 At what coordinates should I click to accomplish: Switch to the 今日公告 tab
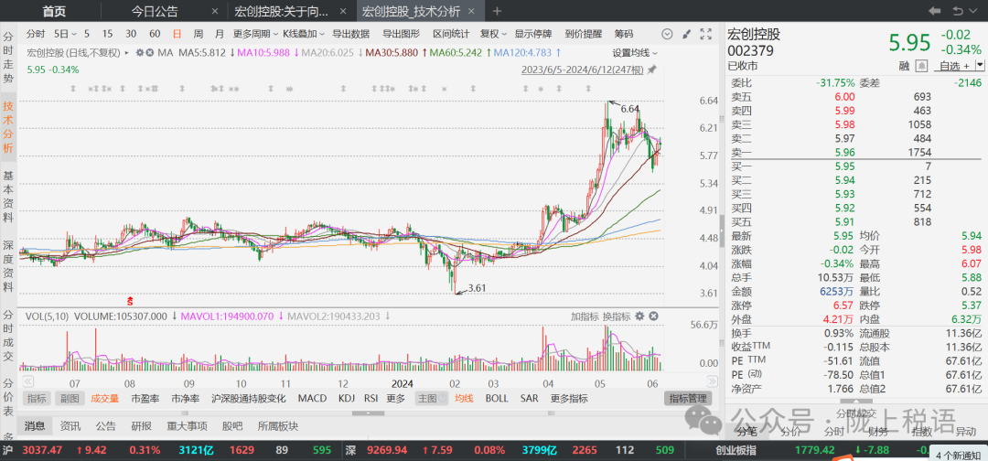coord(155,11)
